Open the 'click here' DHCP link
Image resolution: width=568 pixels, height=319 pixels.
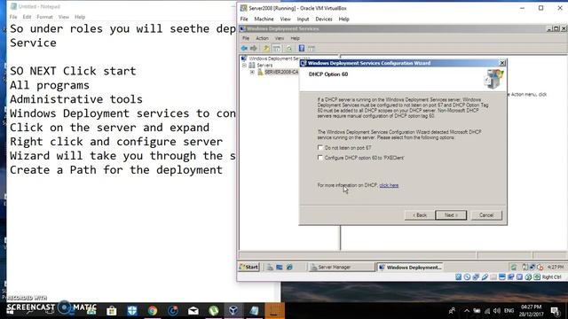click(389, 185)
